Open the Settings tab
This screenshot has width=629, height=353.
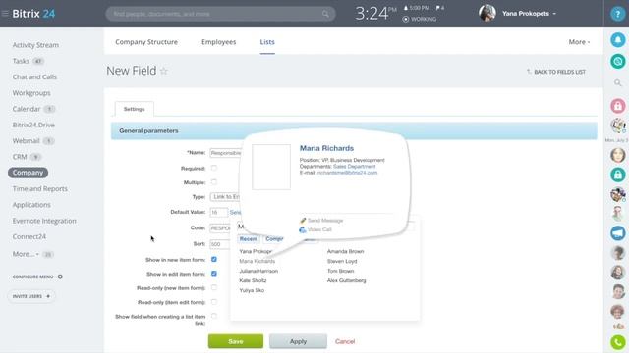click(x=134, y=109)
